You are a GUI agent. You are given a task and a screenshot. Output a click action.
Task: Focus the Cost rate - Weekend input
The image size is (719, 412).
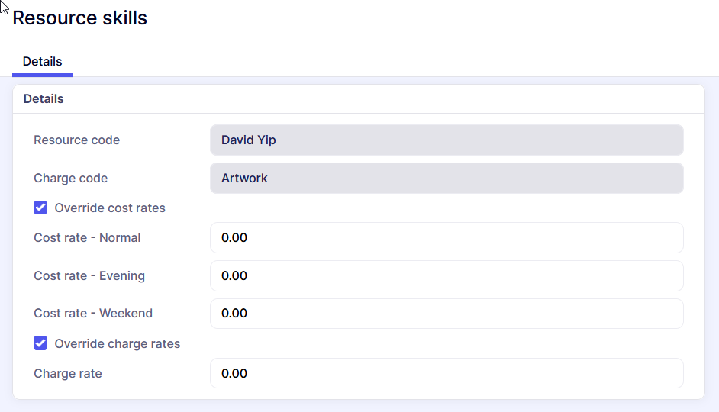click(447, 314)
